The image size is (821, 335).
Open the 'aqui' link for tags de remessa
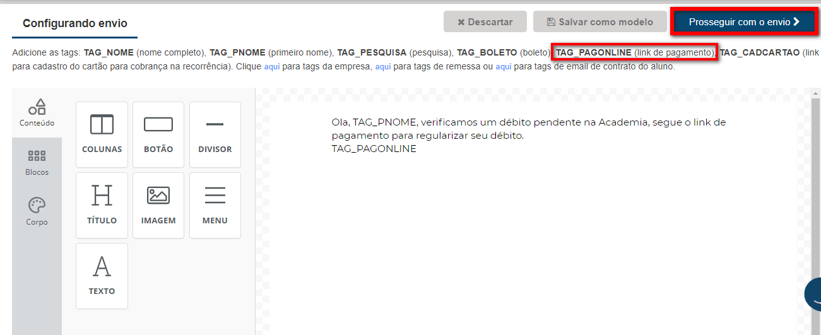383,66
